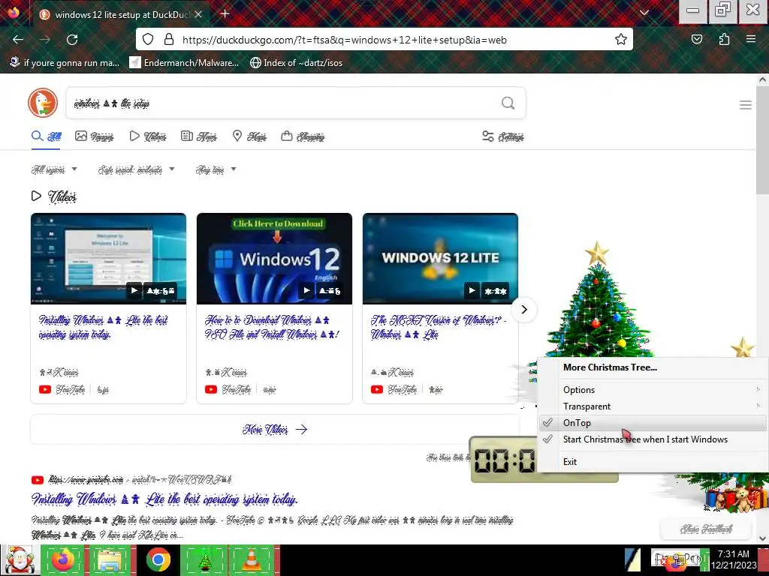Expand the list all tabs chevron
This screenshot has height=576, width=769.
(x=644, y=13)
